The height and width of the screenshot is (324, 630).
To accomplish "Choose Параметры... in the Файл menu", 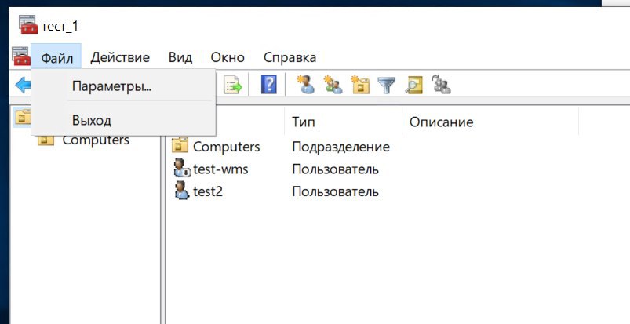I will [123, 86].
